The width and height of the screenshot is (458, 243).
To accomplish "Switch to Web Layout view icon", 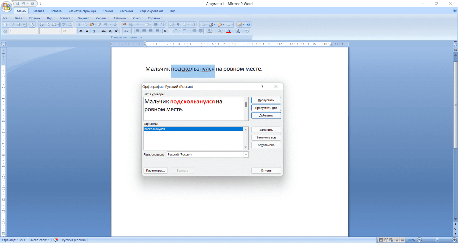I will click(392, 240).
